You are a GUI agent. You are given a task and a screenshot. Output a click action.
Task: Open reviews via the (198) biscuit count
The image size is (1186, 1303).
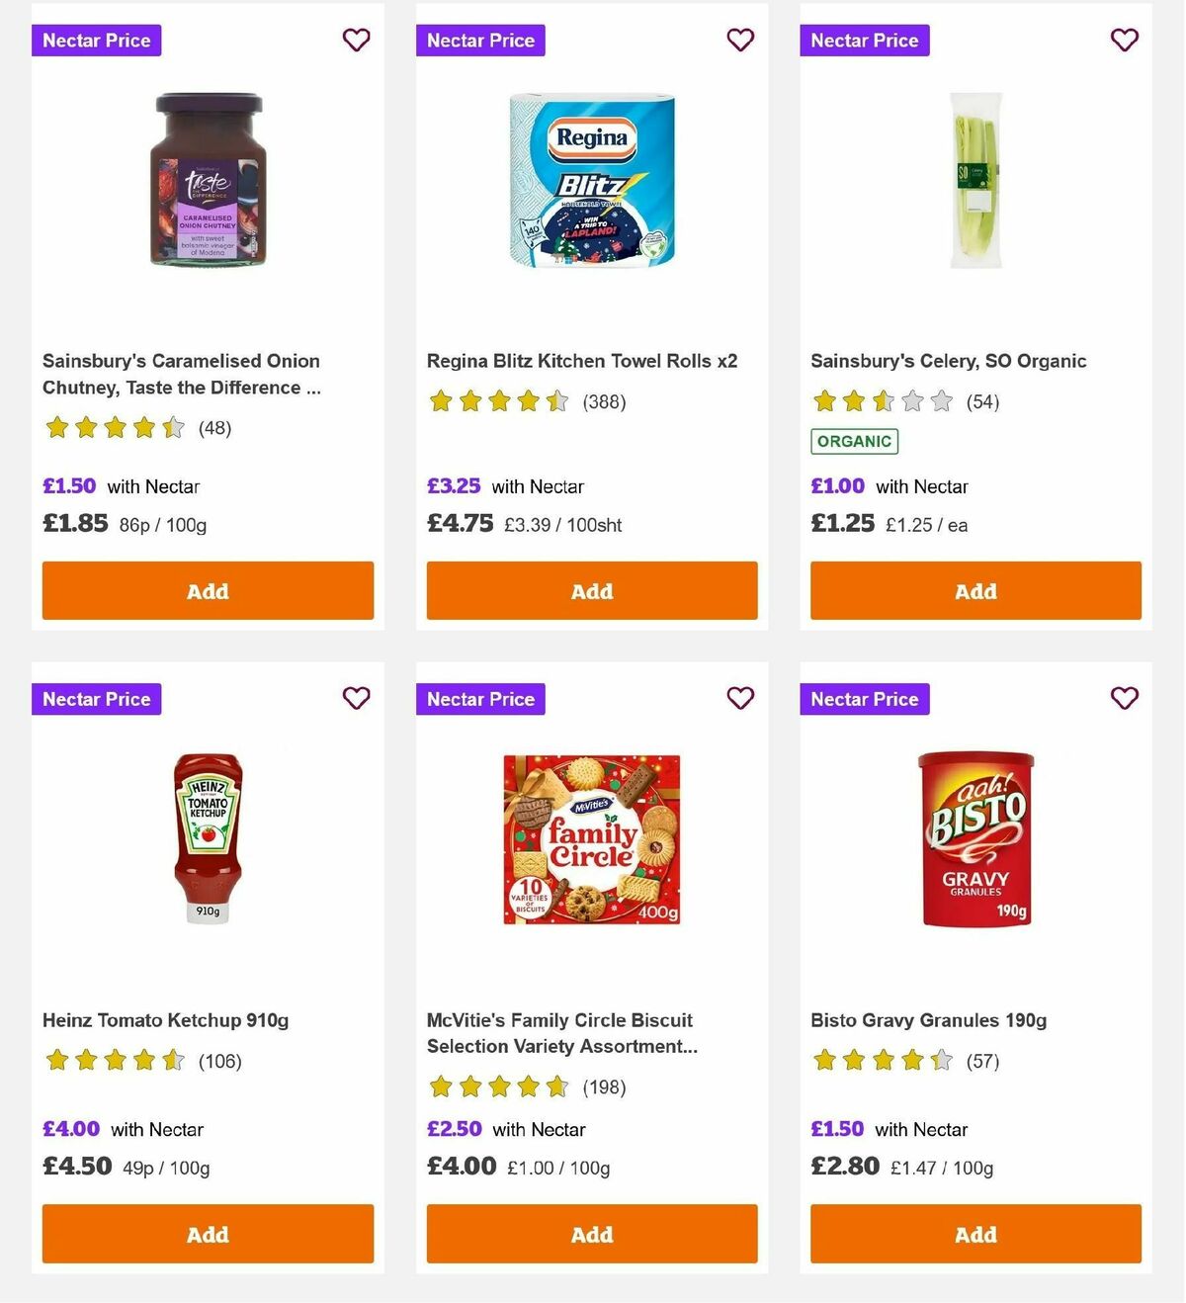click(x=603, y=1087)
